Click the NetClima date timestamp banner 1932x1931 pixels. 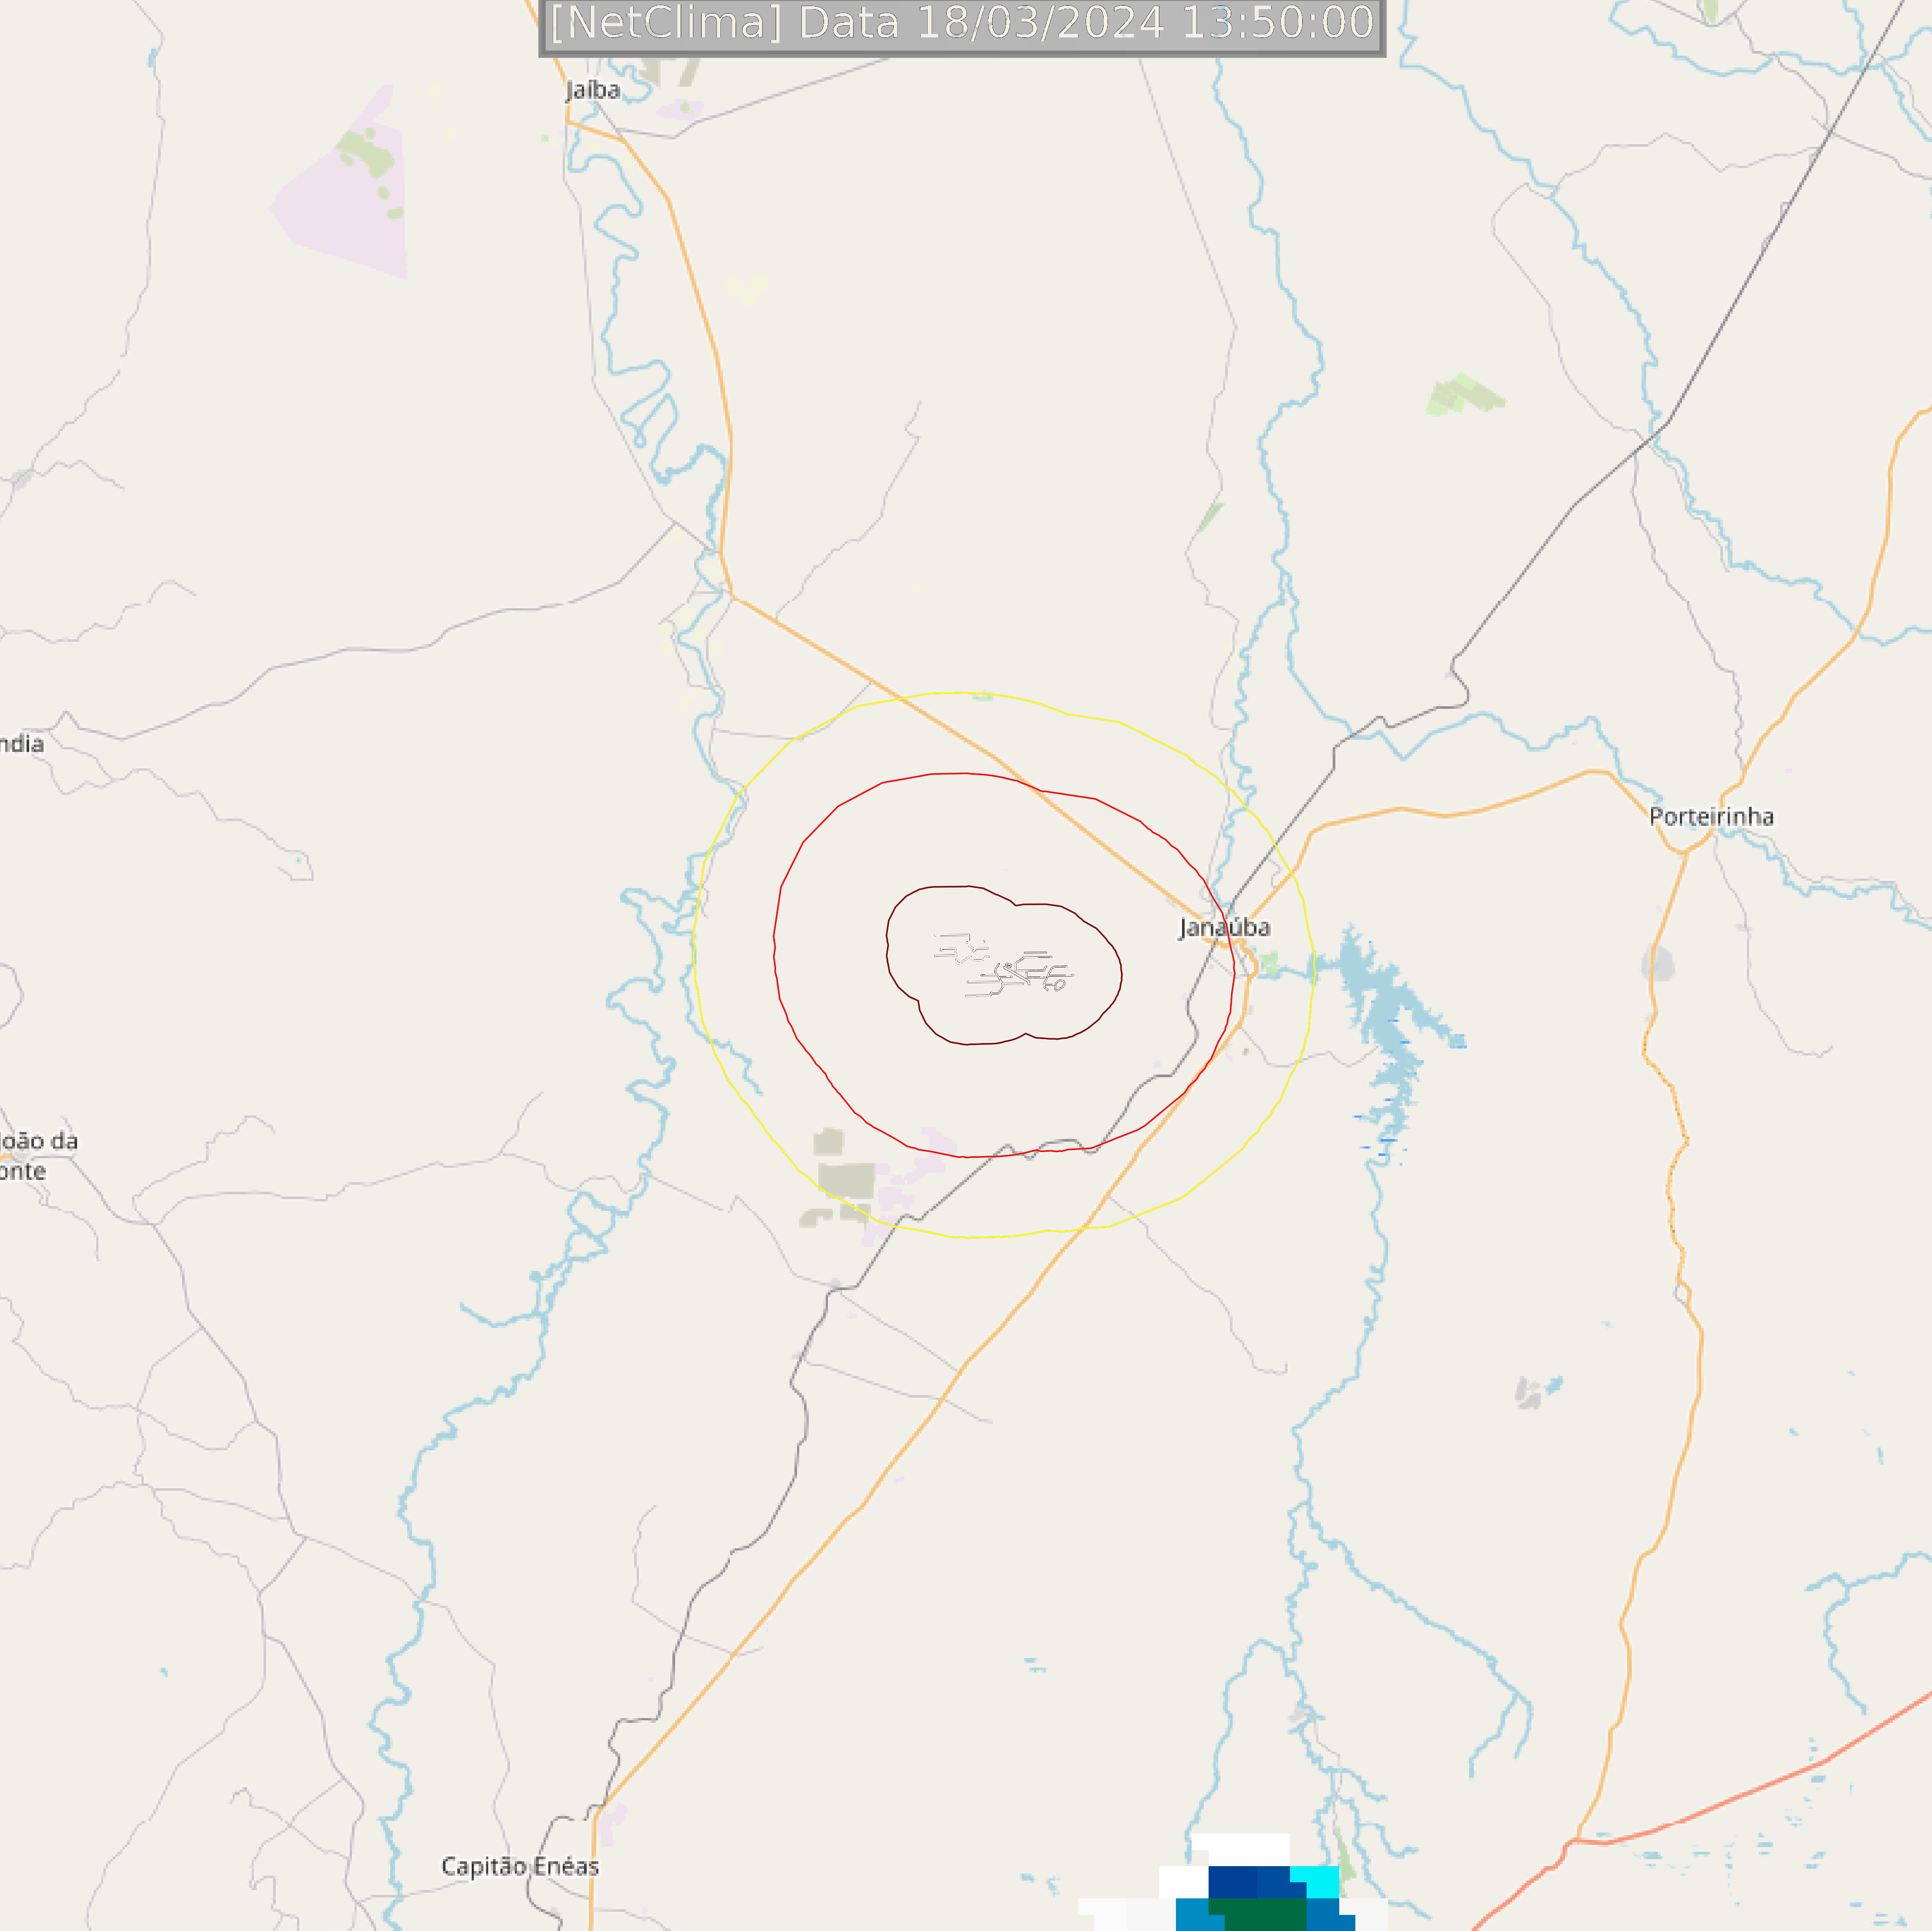(x=962, y=24)
